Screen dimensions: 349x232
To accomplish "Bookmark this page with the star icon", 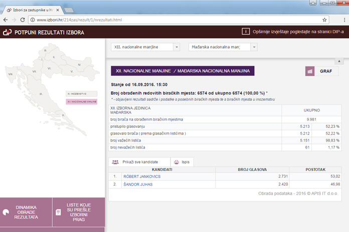I will [325, 20].
